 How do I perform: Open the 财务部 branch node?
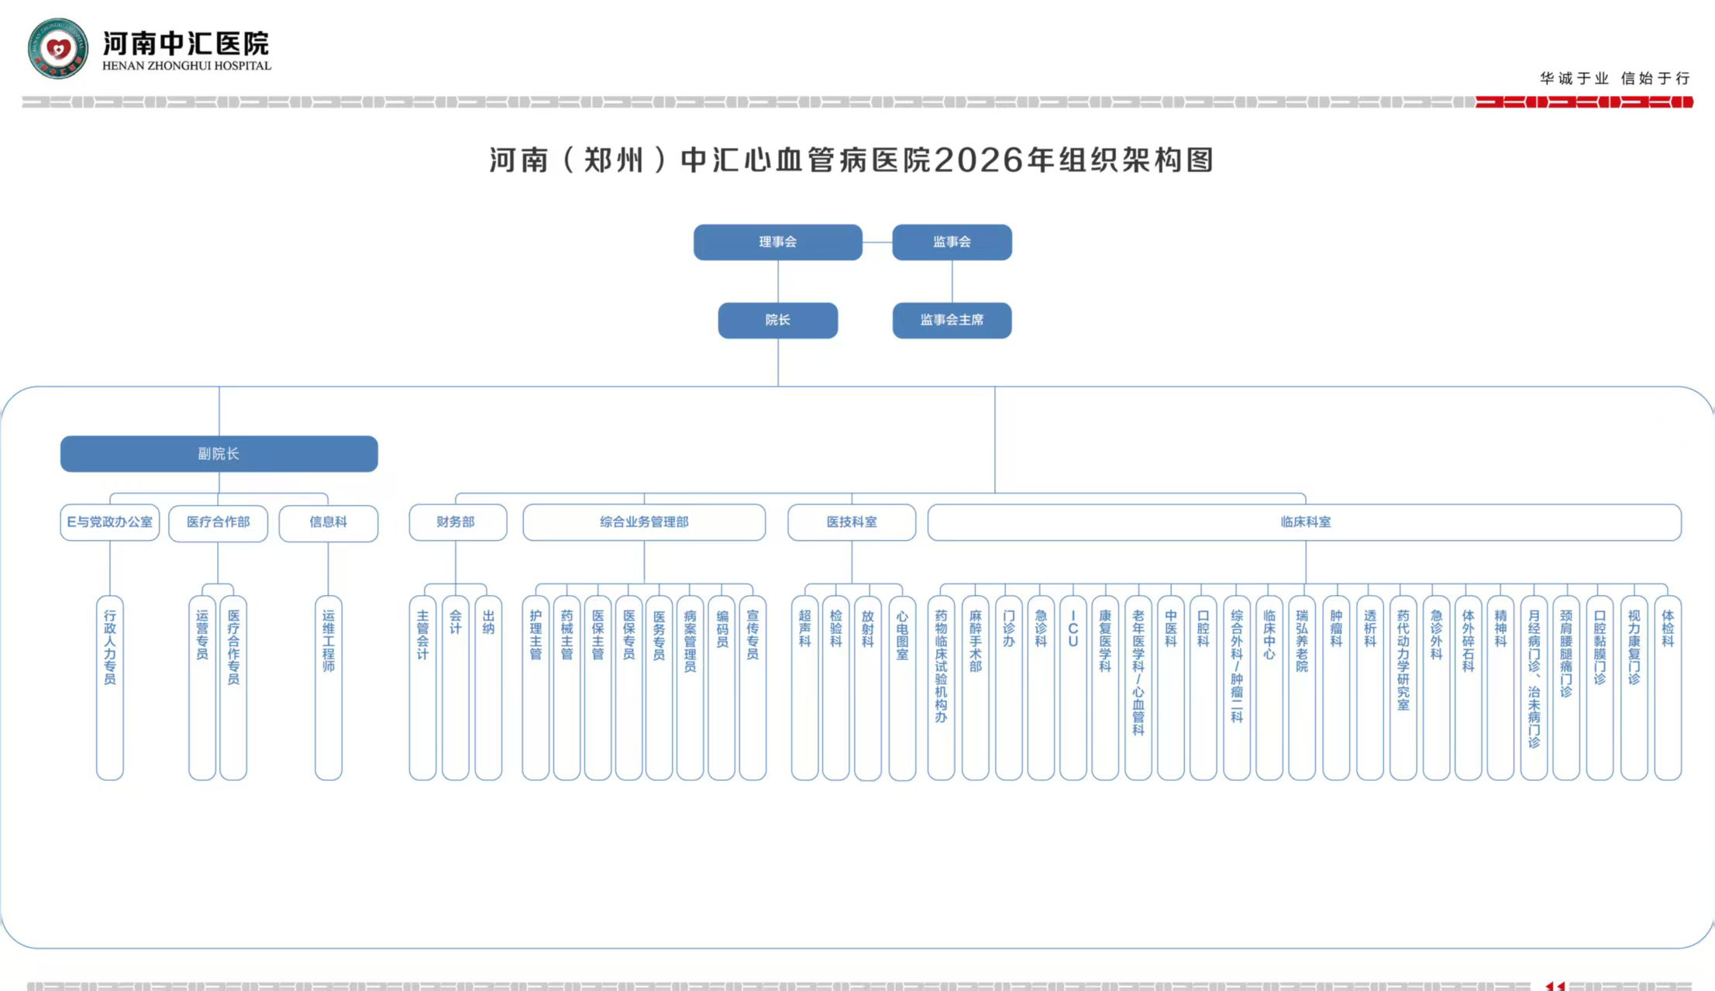[x=457, y=521]
